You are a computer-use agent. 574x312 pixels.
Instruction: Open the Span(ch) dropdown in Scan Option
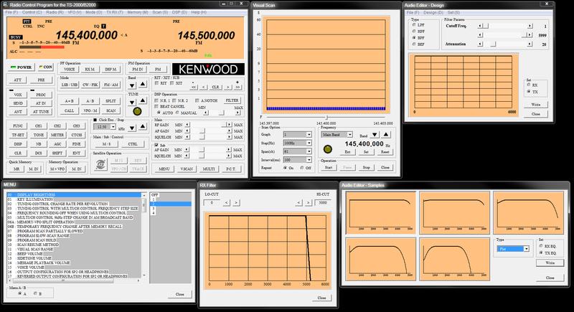pos(309,151)
